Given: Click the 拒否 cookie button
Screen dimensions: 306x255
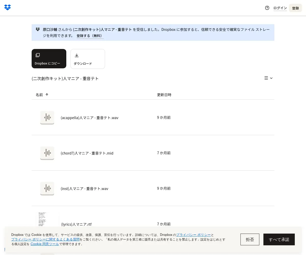Looking at the screenshot, I should (x=250, y=239).
